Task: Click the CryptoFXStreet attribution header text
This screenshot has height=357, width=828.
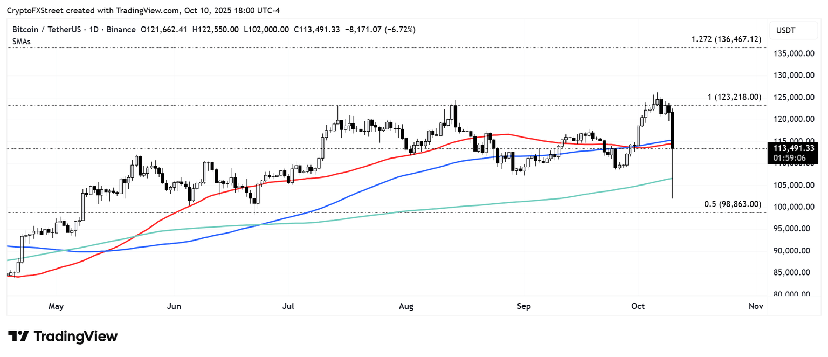Action: (x=143, y=11)
